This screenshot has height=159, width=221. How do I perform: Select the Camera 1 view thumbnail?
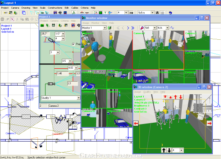[x=107, y=50]
